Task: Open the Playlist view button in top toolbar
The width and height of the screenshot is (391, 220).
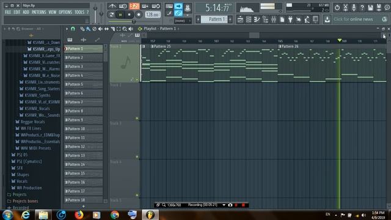Action: (240, 19)
